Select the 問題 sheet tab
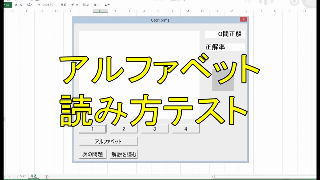Image resolution: width=320 pixels, height=180 pixels. tap(33, 176)
